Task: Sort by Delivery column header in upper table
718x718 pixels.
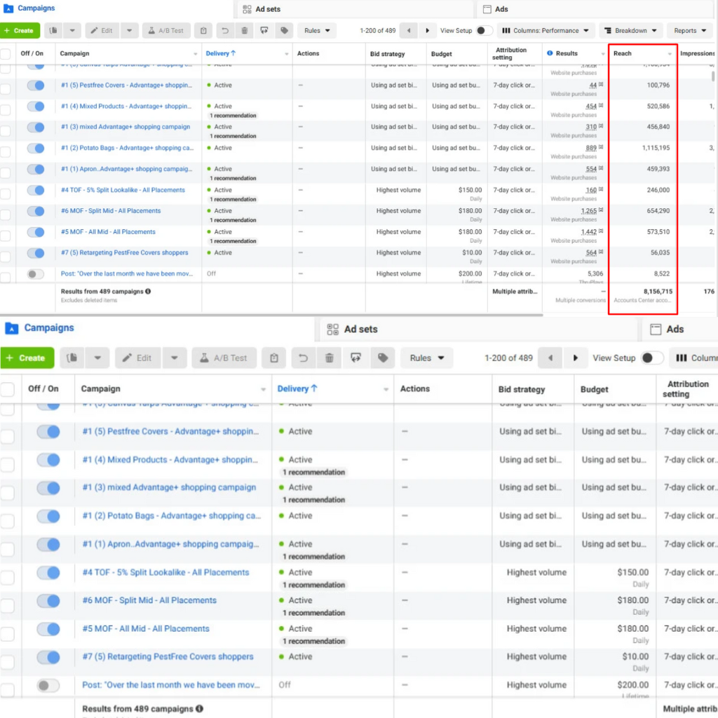Action: (221, 53)
